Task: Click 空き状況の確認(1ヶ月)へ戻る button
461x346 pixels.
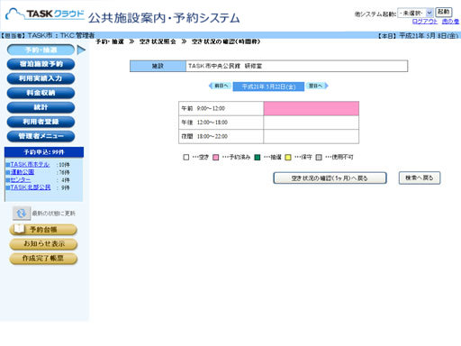Action: point(330,178)
